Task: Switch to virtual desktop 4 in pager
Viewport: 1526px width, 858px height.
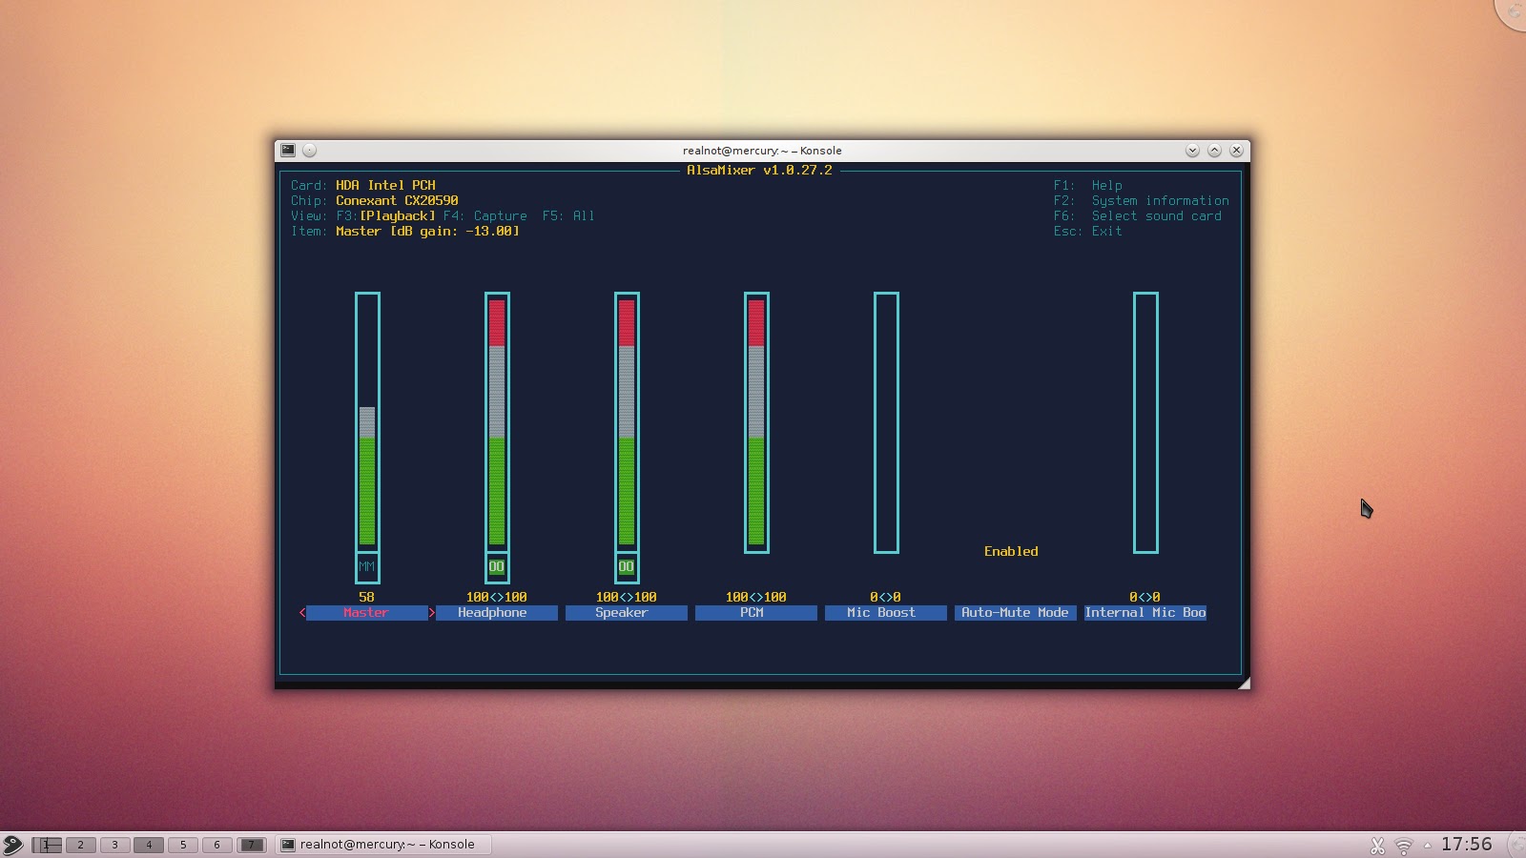Action: click(x=149, y=845)
